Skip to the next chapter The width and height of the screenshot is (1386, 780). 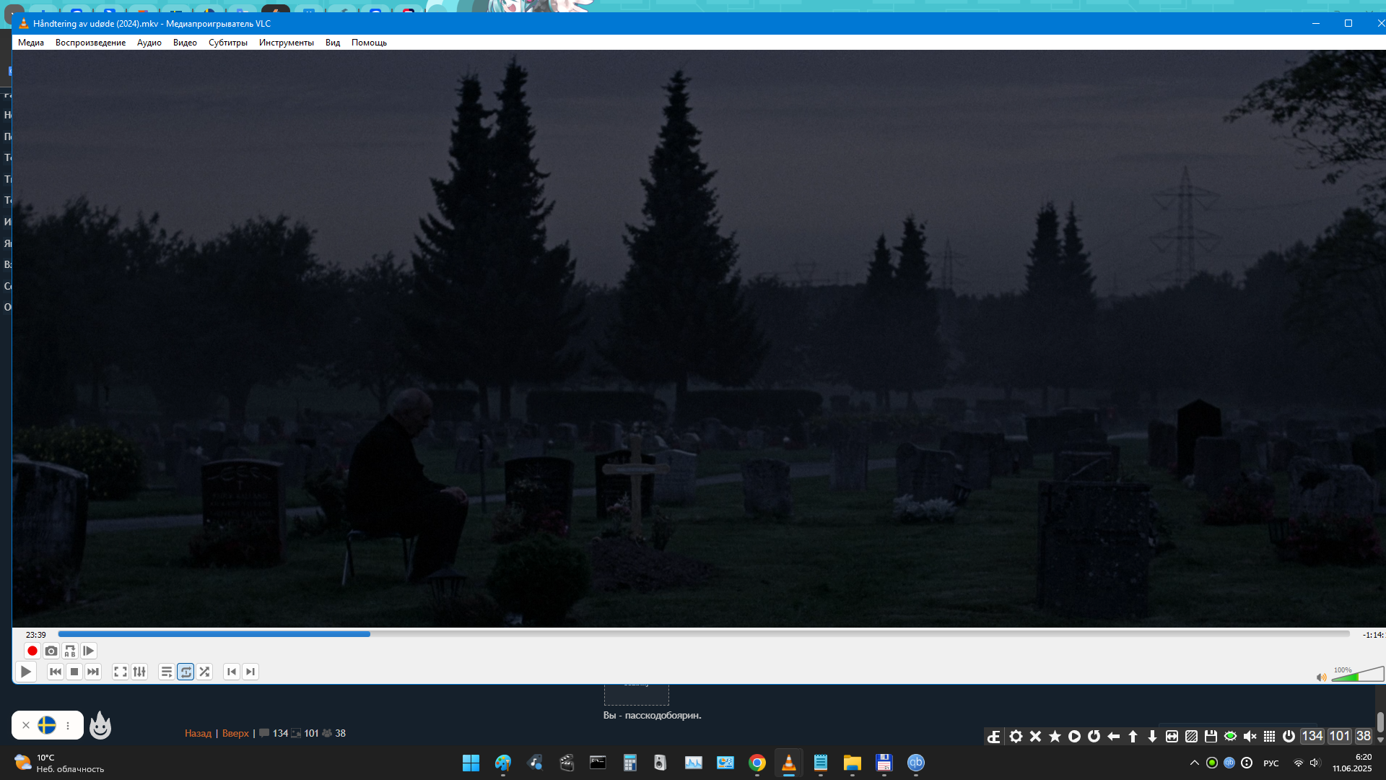(250, 672)
